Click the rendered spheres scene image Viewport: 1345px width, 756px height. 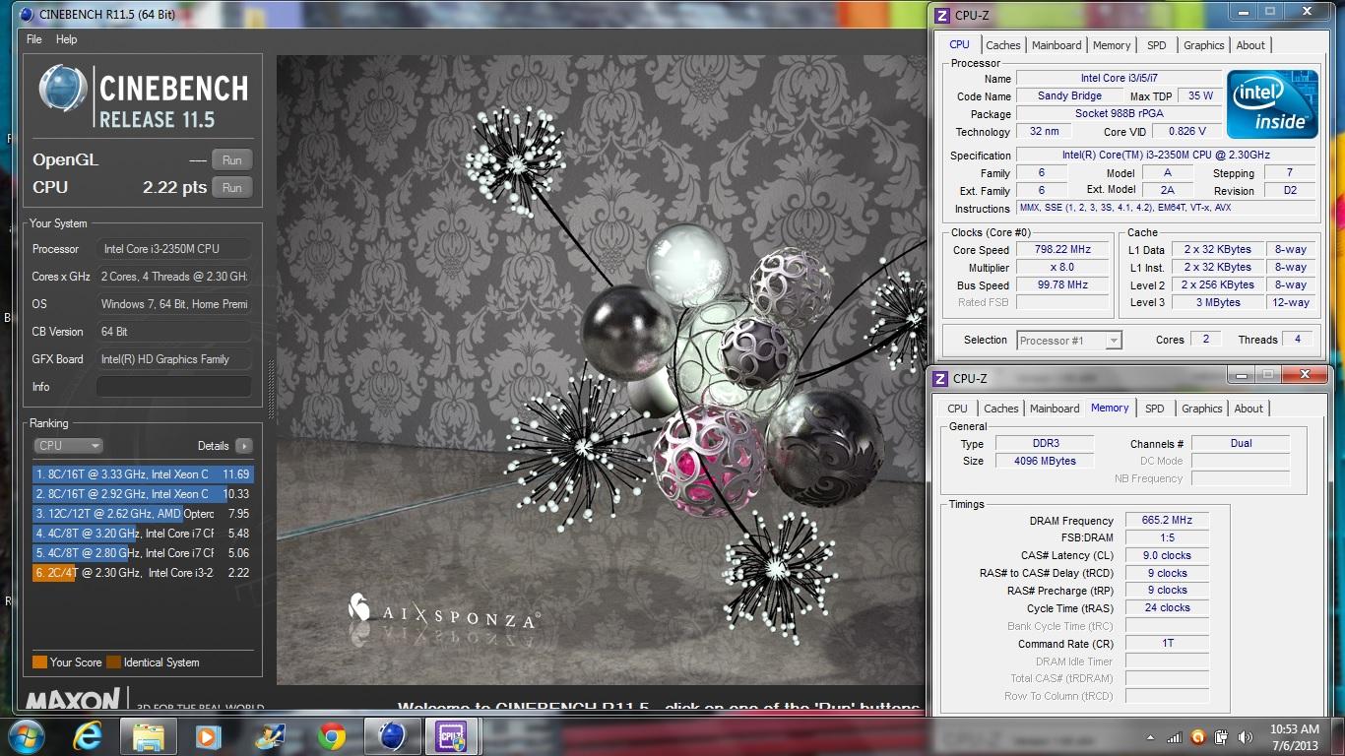(601, 369)
